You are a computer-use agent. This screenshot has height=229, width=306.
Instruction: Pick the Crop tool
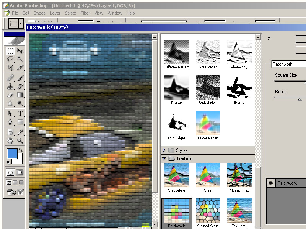(10, 68)
